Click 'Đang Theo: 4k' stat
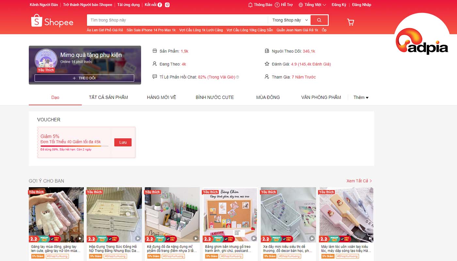Viewport: 457px width, 261px height. click(x=169, y=64)
